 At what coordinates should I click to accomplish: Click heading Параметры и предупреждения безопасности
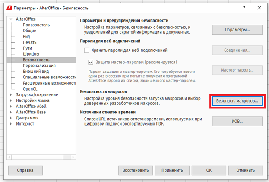[x=124, y=20]
